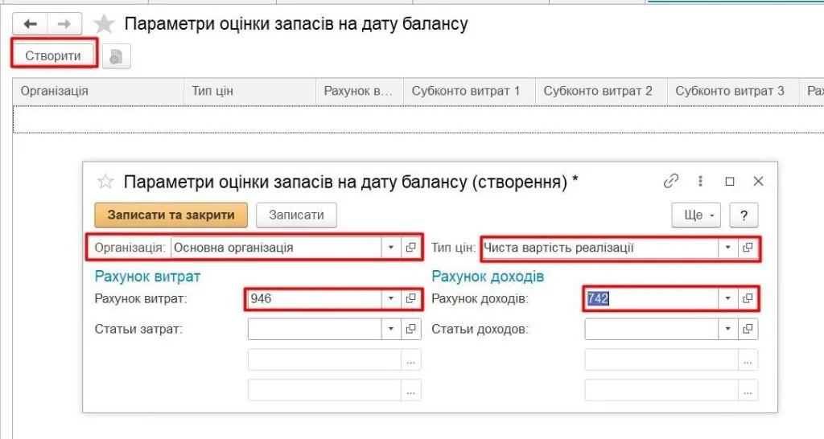Click the document icon next to Створити
Image resolution: width=824 pixels, height=439 pixels.
pyautogui.click(x=116, y=56)
